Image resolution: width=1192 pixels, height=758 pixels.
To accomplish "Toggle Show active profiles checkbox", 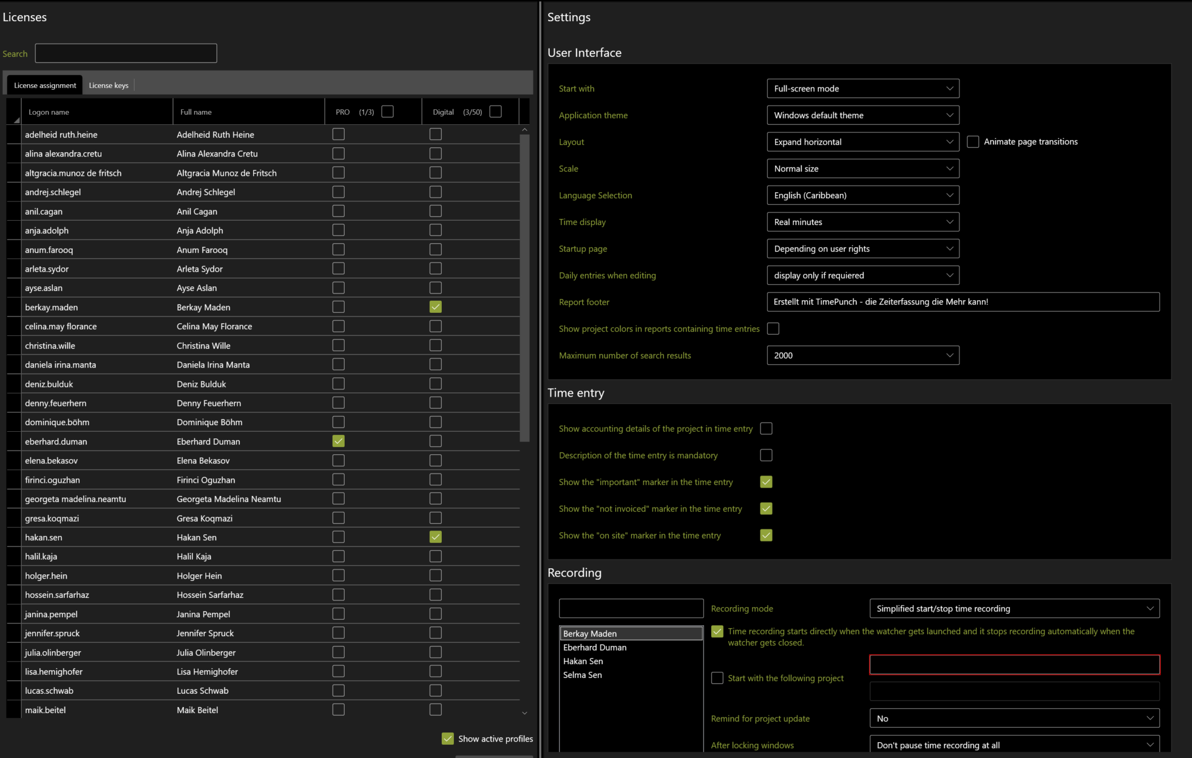I will [448, 739].
